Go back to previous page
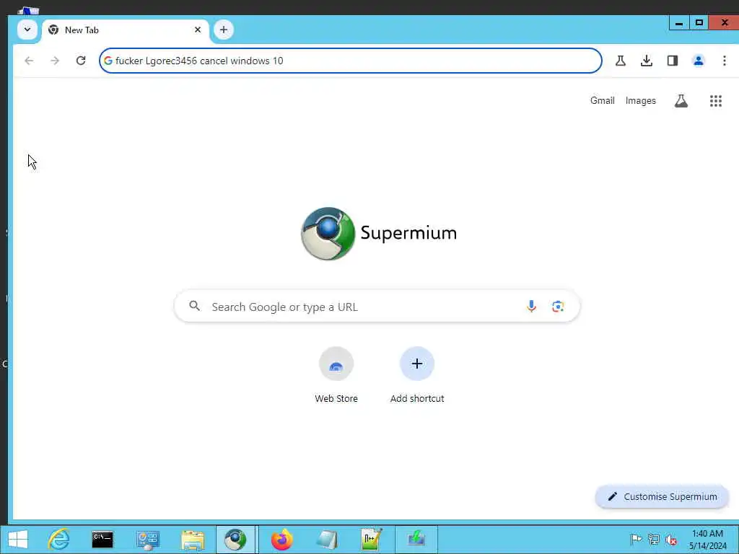This screenshot has width=739, height=554. coord(29,61)
